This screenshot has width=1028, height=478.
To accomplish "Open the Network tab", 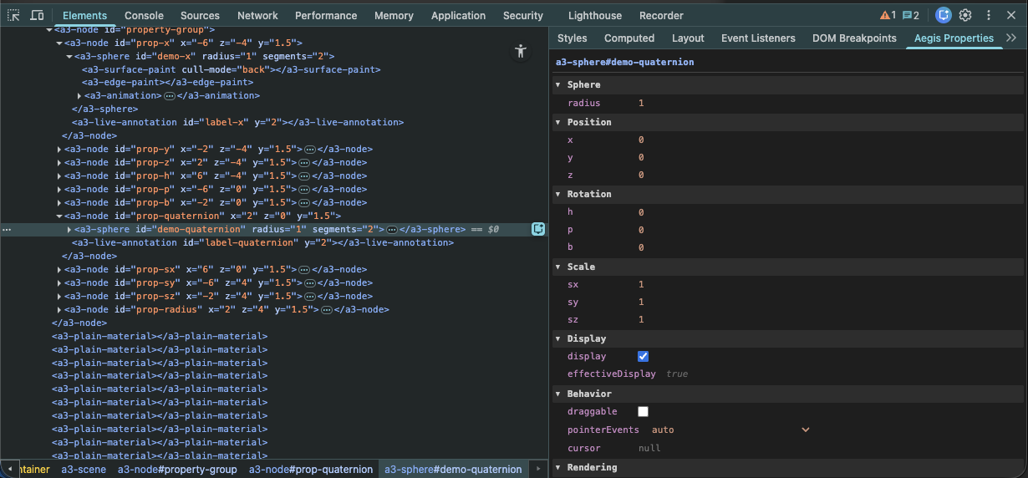I will pos(257,15).
